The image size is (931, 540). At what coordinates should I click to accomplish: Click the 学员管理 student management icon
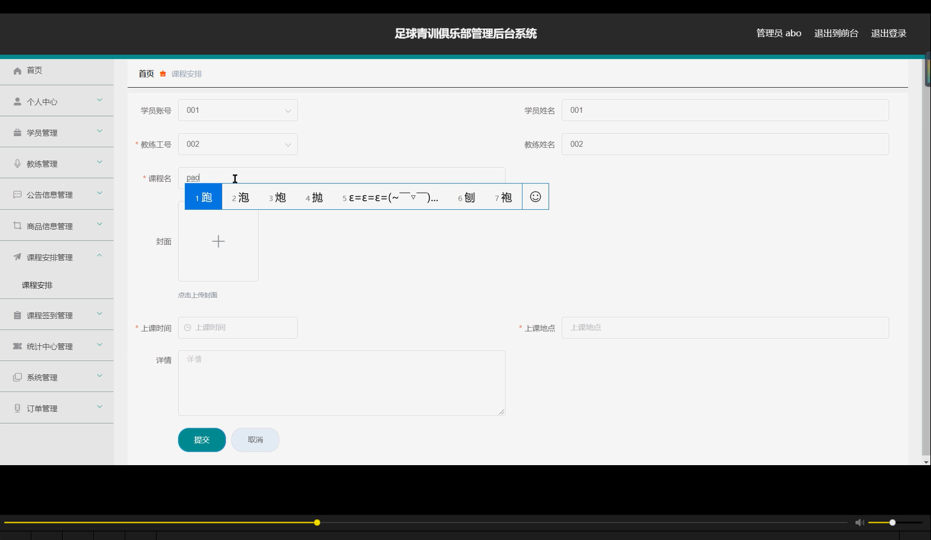pyautogui.click(x=17, y=132)
